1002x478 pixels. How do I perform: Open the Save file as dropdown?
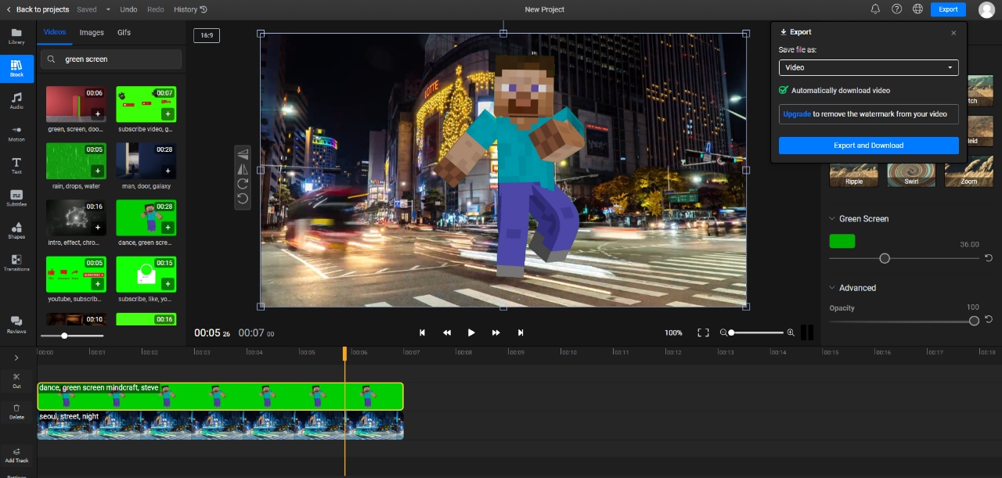pyautogui.click(x=869, y=67)
